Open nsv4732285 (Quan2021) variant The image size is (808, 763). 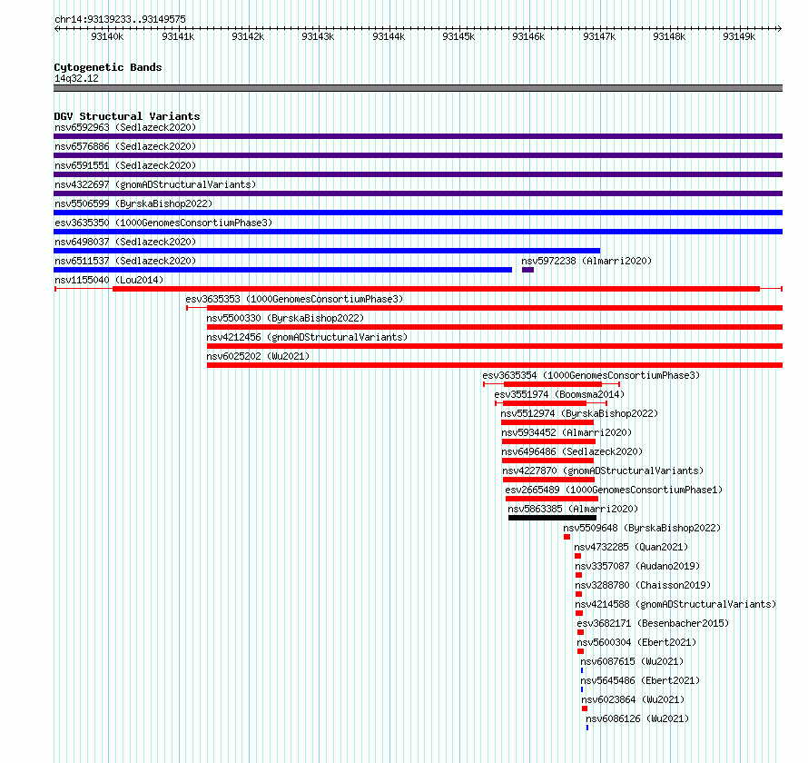pyautogui.click(x=631, y=547)
